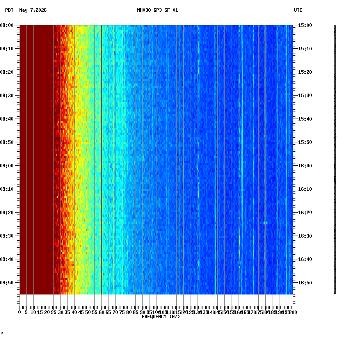Image resolution: width=352 pixels, height=337 pixels.
Task: Click the '15:50' UTC time label
Action: click(x=305, y=142)
